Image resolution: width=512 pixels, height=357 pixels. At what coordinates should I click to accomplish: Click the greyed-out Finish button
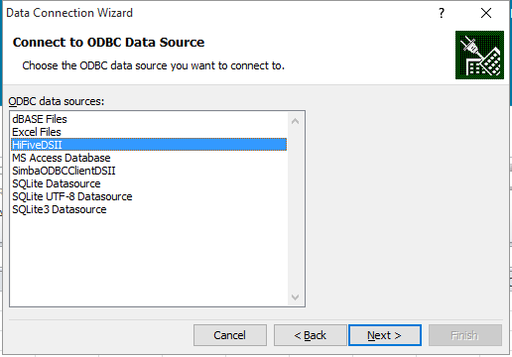465,335
